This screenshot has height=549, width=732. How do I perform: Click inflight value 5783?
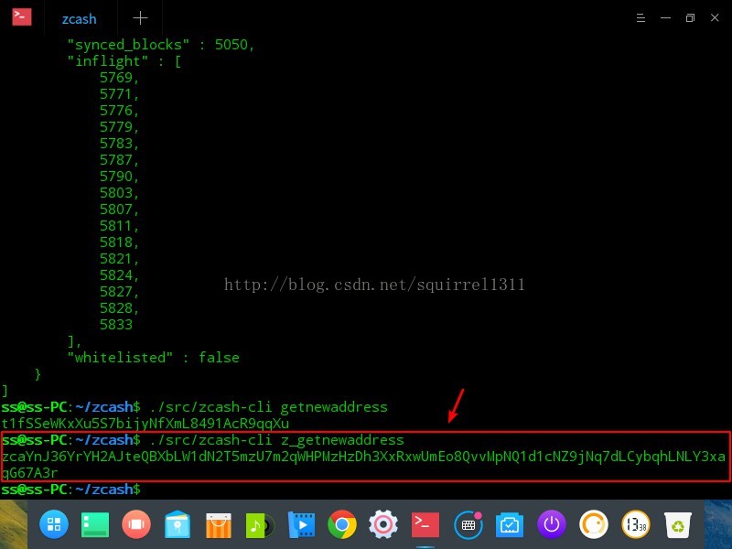click(x=119, y=144)
